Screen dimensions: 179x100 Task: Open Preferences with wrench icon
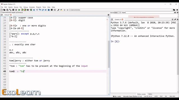[x=58, y=10]
